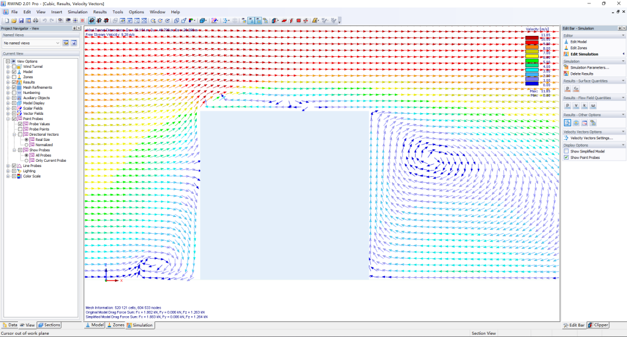Collapse the Show Probes tree node
The width and height of the screenshot is (627, 337).
pos(14,150)
